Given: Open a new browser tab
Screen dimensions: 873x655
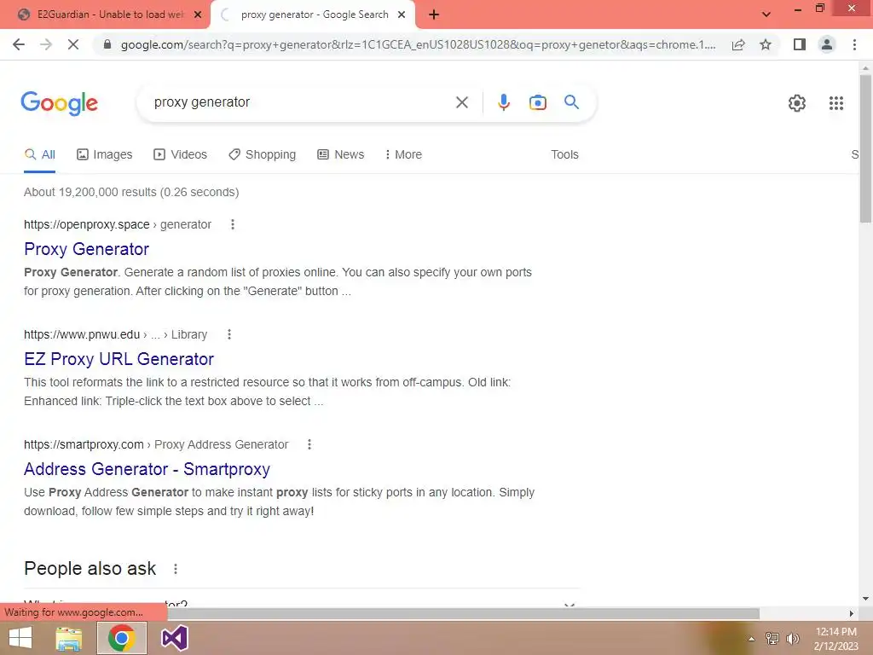Looking at the screenshot, I should click(434, 14).
